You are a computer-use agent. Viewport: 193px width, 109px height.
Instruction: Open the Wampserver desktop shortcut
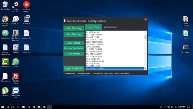coord(5,78)
